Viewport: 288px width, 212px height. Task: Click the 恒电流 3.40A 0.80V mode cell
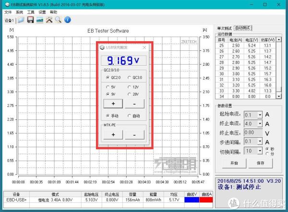click(x=55, y=200)
